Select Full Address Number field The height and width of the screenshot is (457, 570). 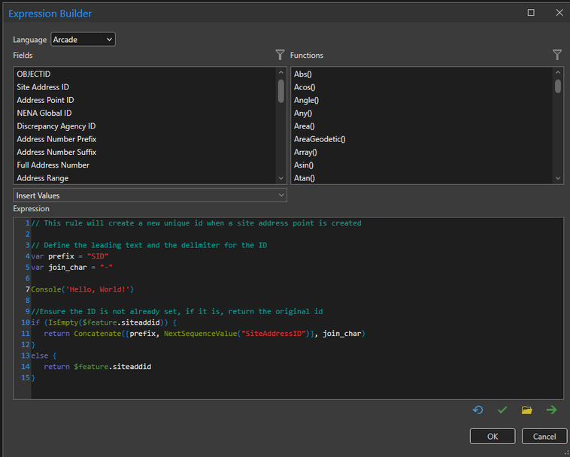tap(53, 165)
